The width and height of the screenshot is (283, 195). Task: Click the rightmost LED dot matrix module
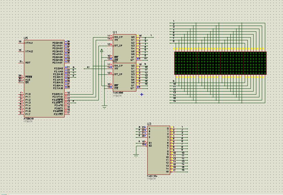[x=255, y=63]
